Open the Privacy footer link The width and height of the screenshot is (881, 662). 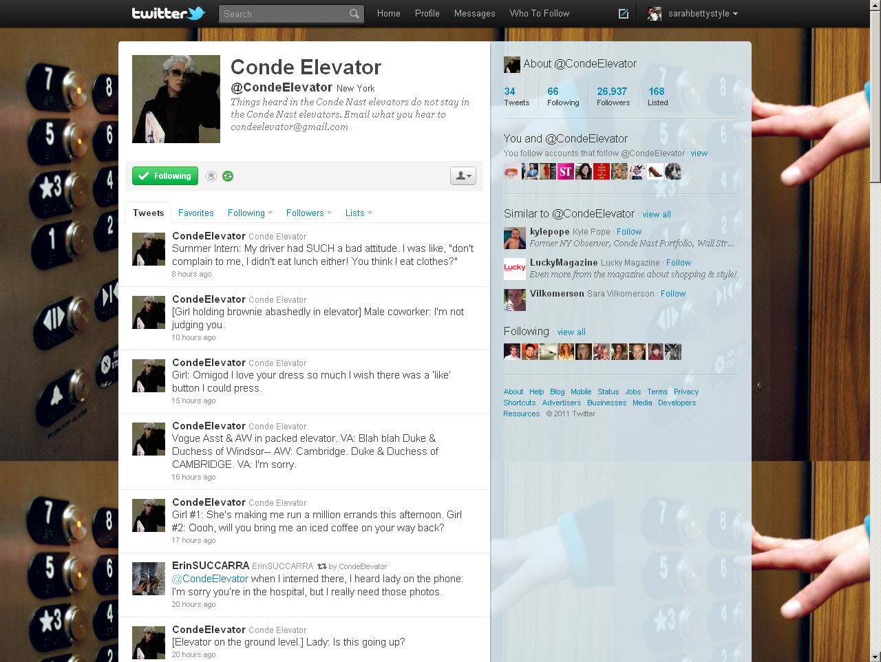pyautogui.click(x=686, y=392)
